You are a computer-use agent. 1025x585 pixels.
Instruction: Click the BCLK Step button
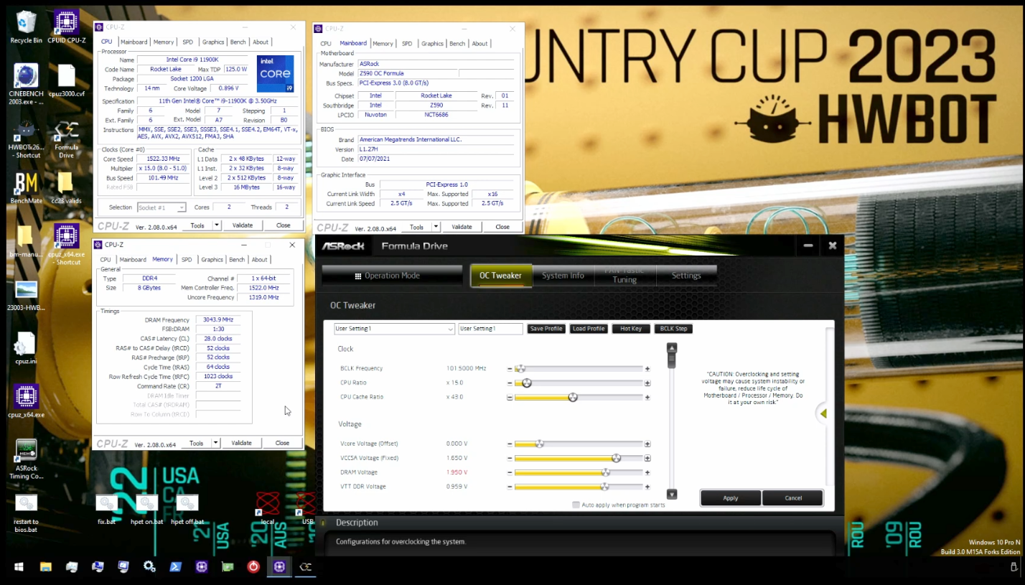(673, 329)
